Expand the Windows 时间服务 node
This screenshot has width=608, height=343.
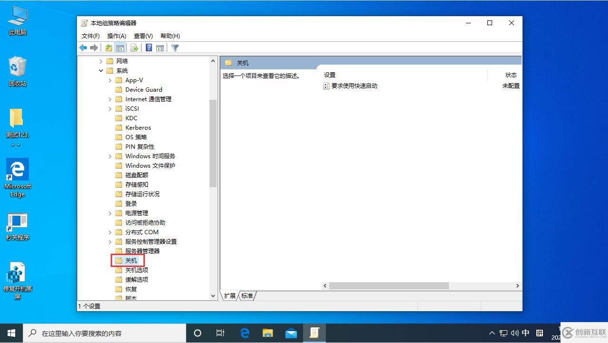point(110,156)
